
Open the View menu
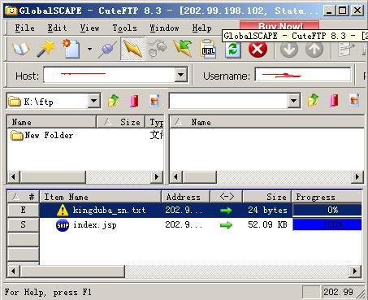pos(89,28)
